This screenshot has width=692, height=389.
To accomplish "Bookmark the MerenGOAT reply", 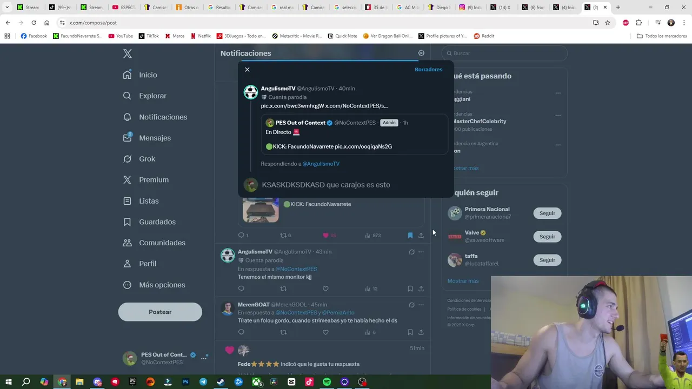I will click(410, 332).
